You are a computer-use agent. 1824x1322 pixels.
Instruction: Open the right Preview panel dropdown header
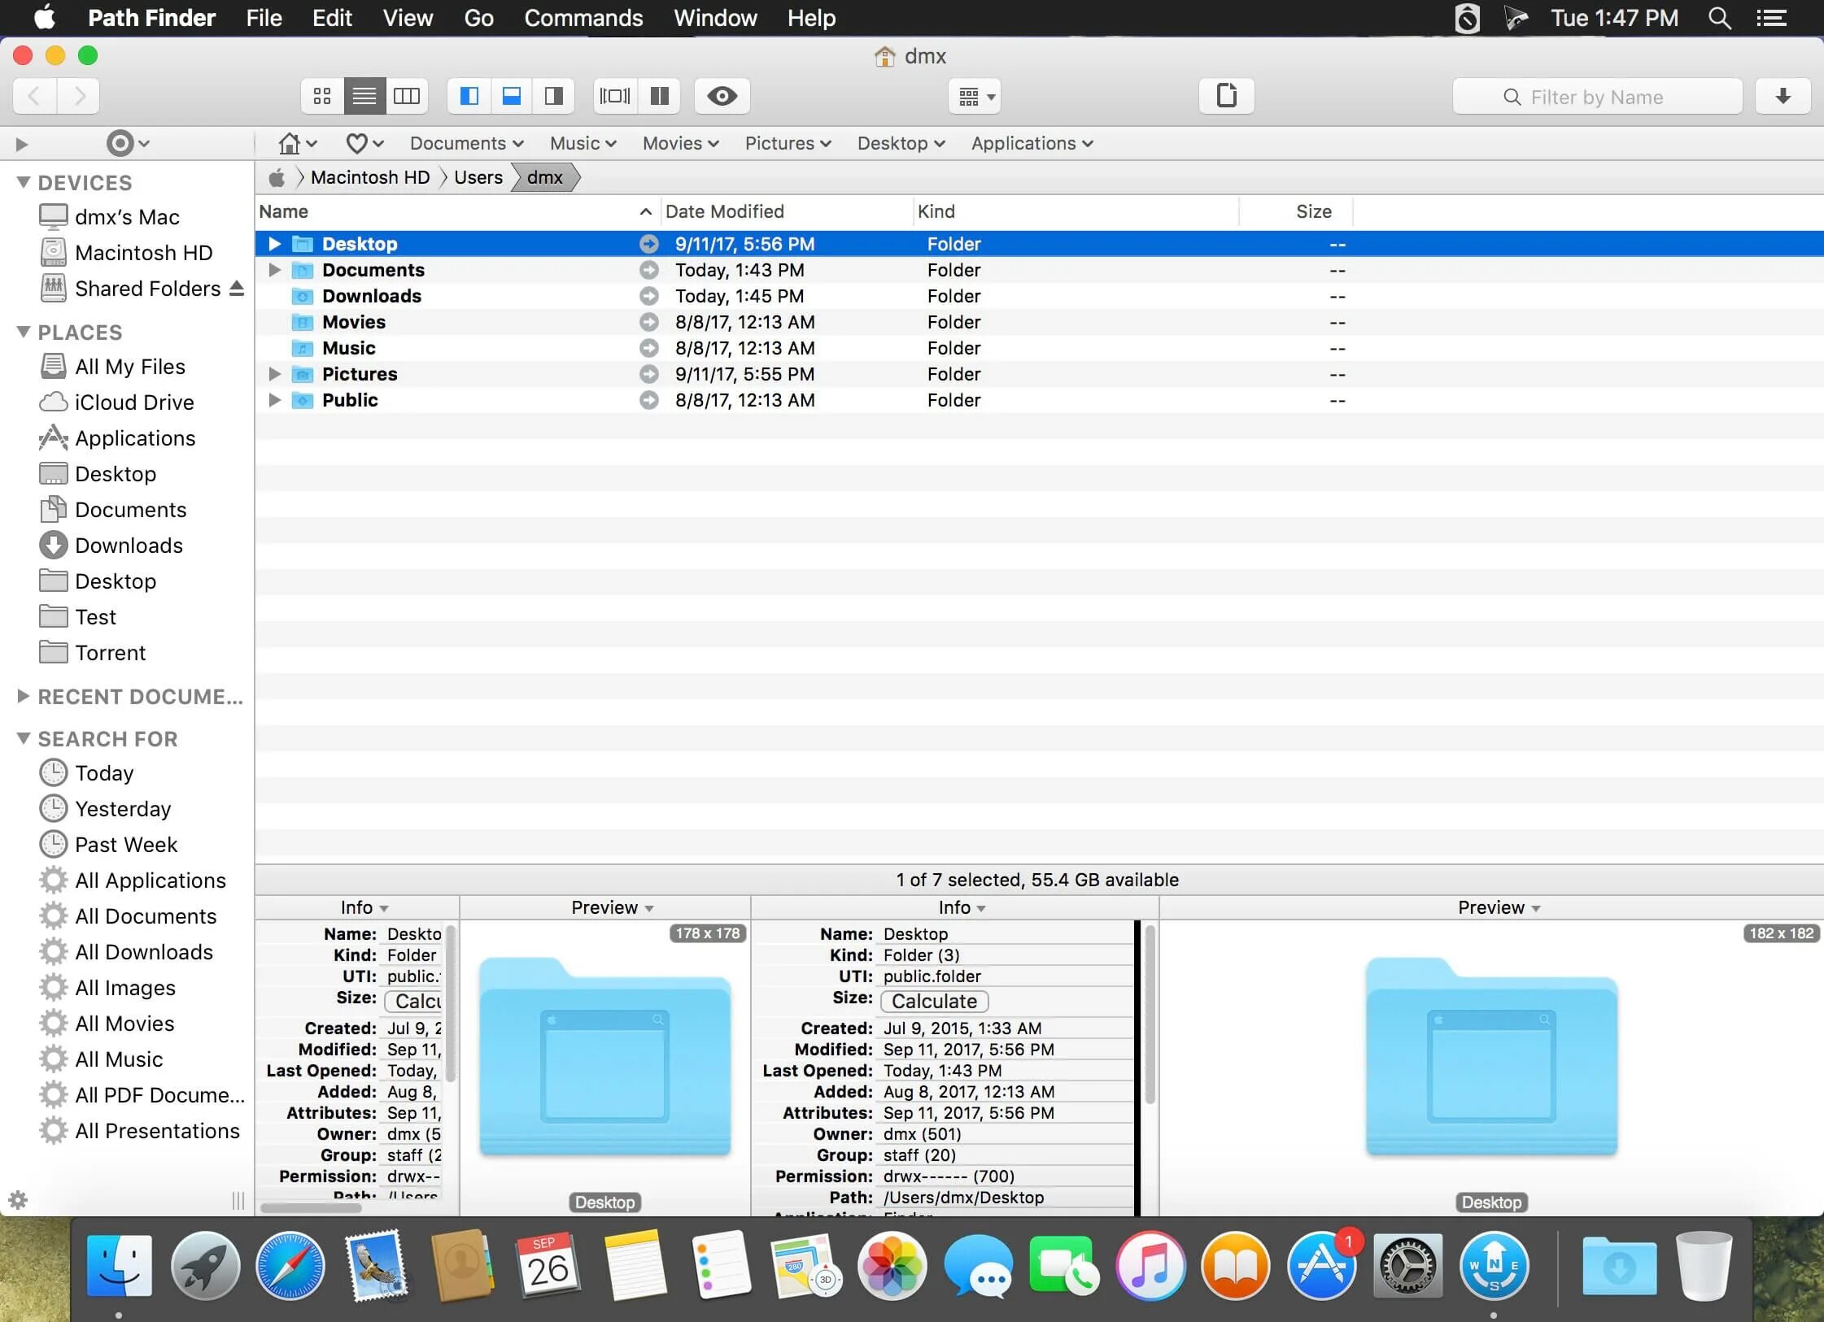[1499, 907]
